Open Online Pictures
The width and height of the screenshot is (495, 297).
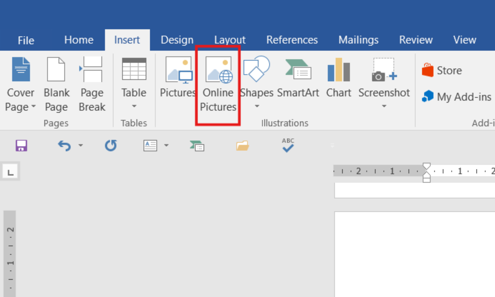(218, 84)
